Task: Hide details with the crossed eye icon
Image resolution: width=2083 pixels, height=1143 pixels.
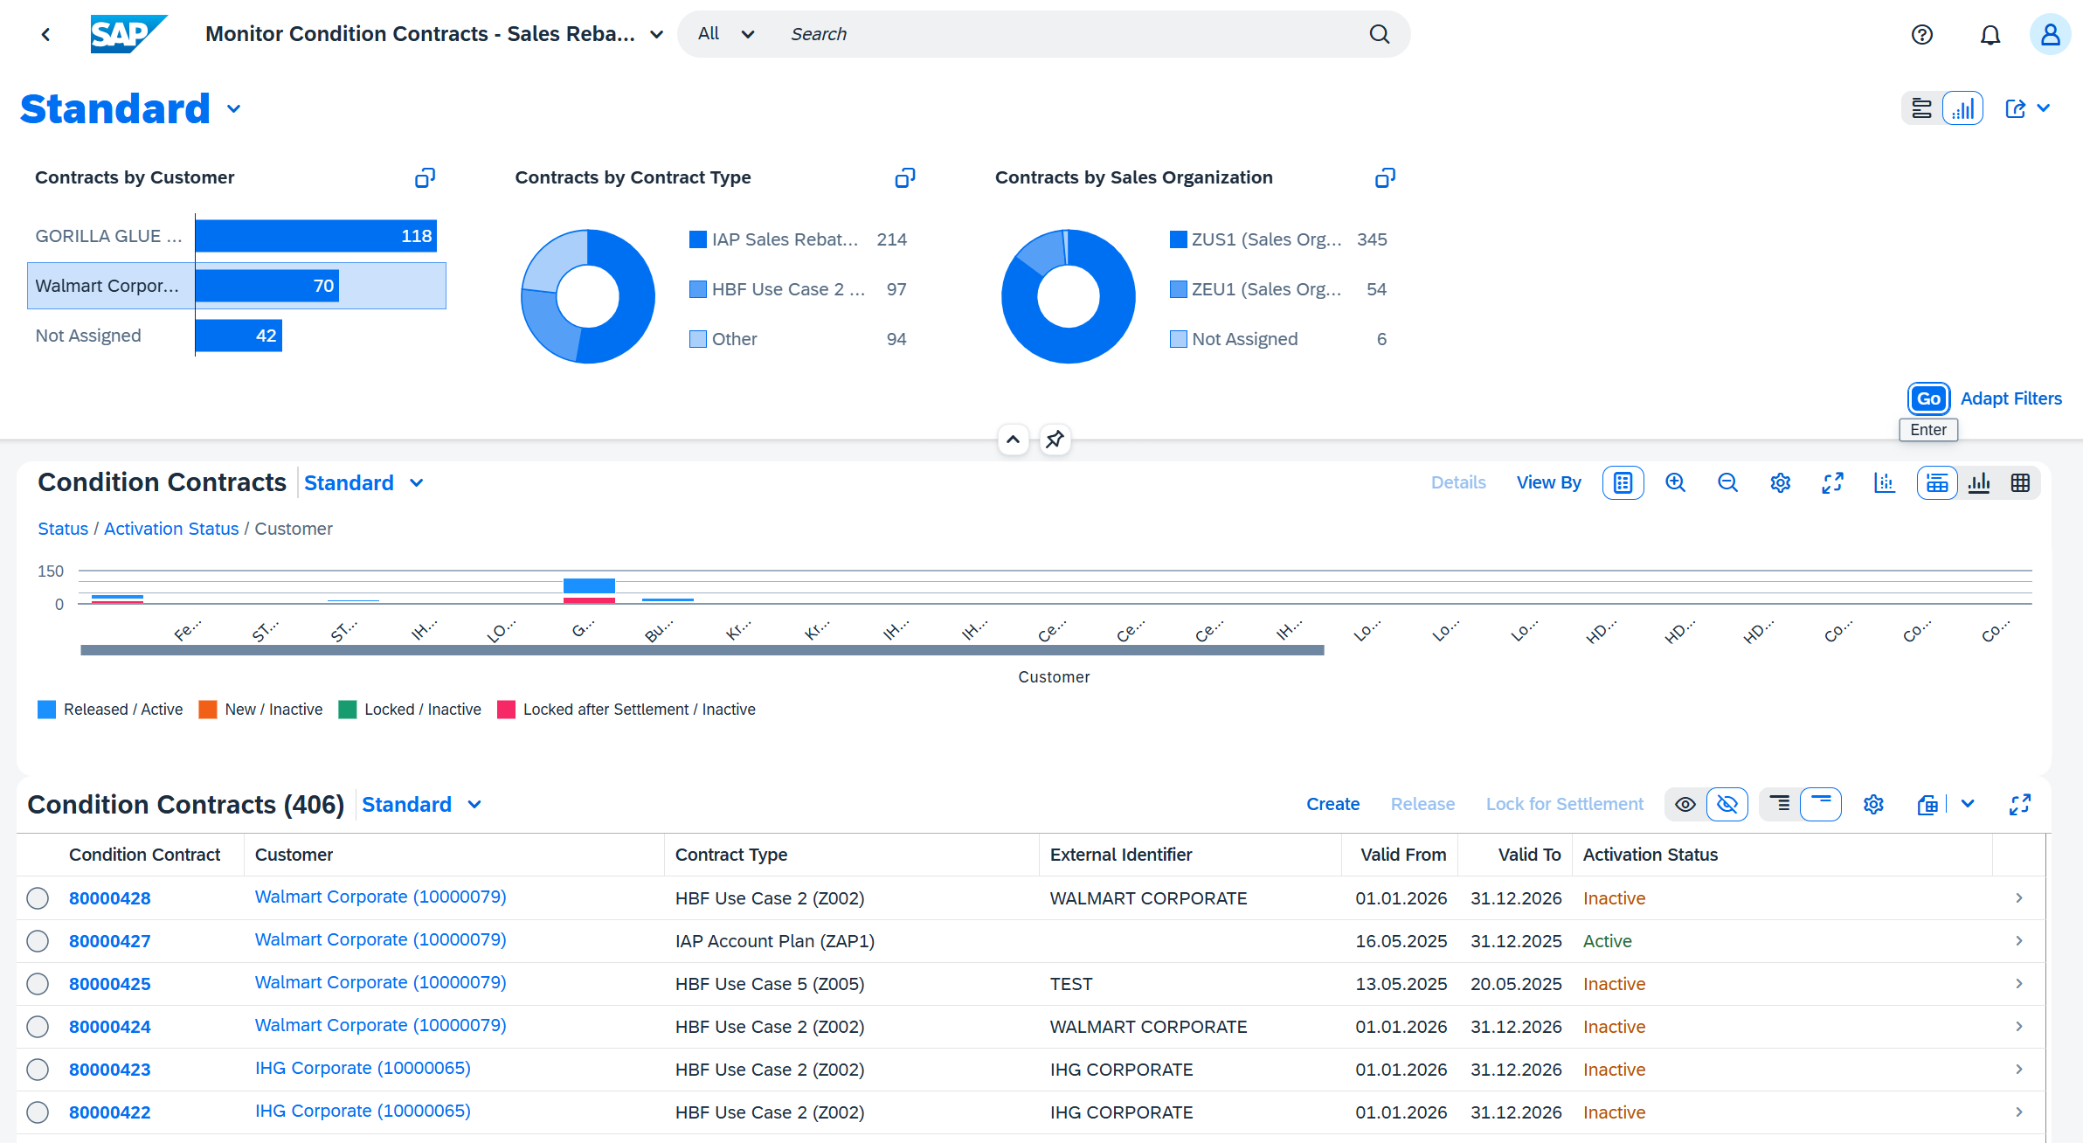Action: pyautogui.click(x=1727, y=805)
